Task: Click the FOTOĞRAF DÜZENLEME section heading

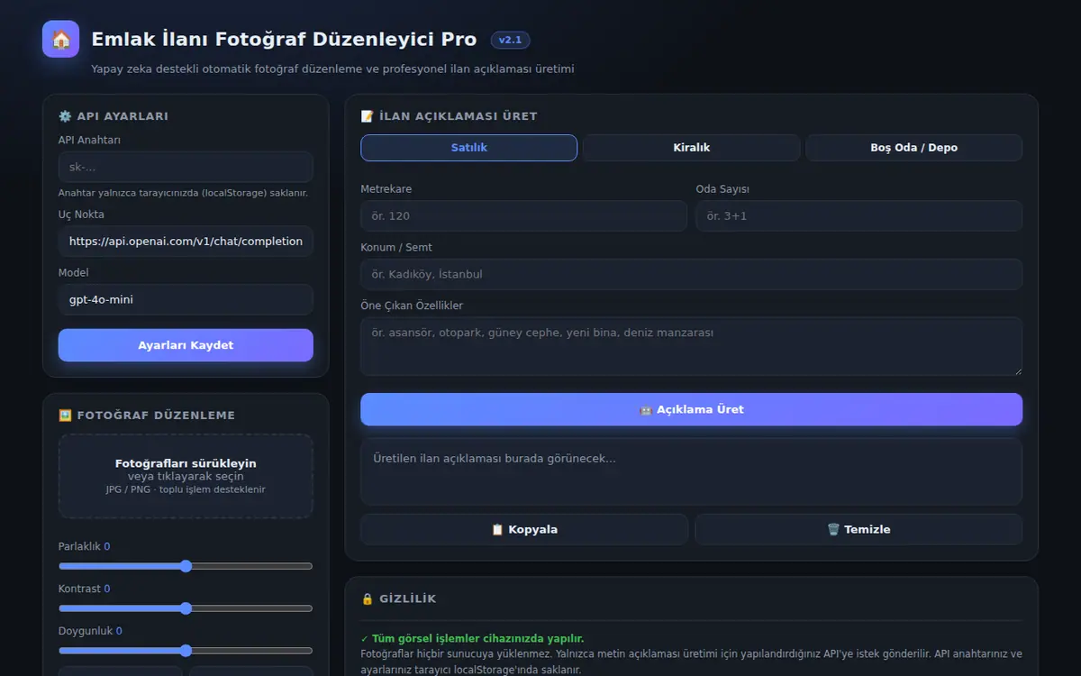Action: click(x=147, y=416)
